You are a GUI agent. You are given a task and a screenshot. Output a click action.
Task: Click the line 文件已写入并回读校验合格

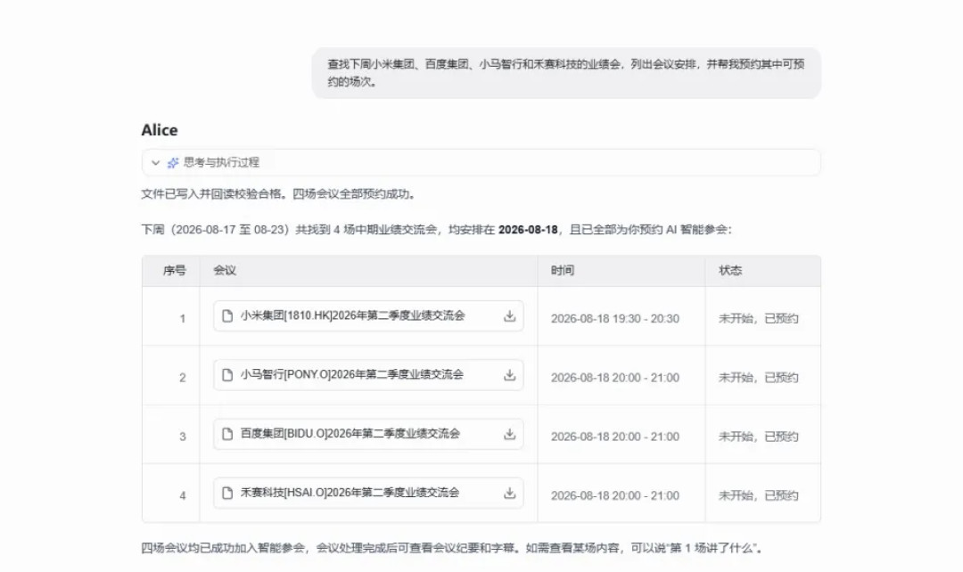[279, 194]
